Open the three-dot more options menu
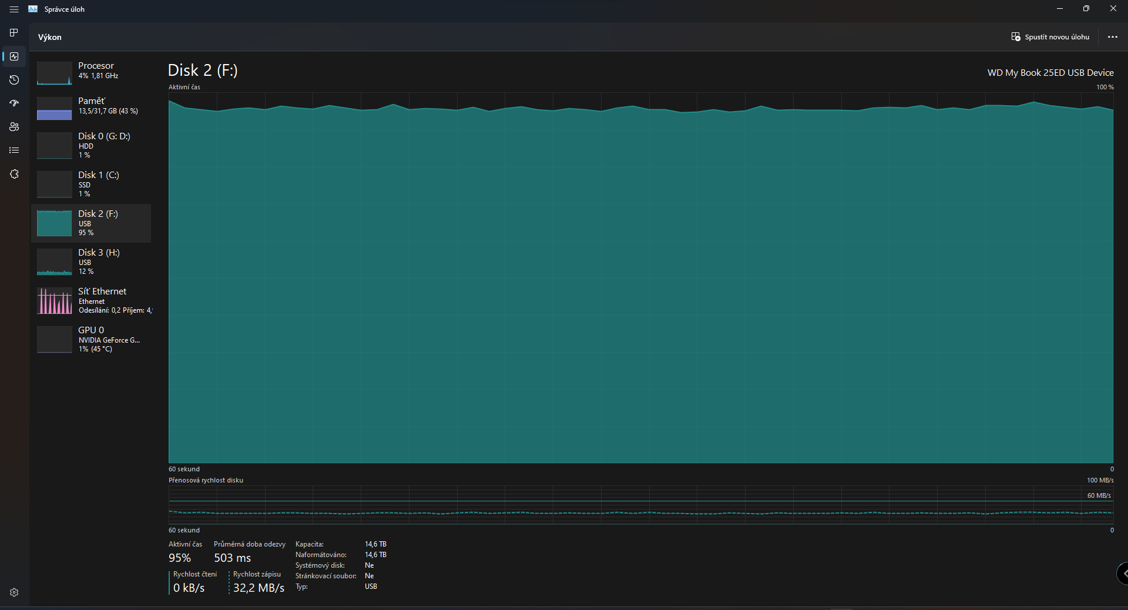Image resolution: width=1128 pixels, height=610 pixels. pos(1112,37)
